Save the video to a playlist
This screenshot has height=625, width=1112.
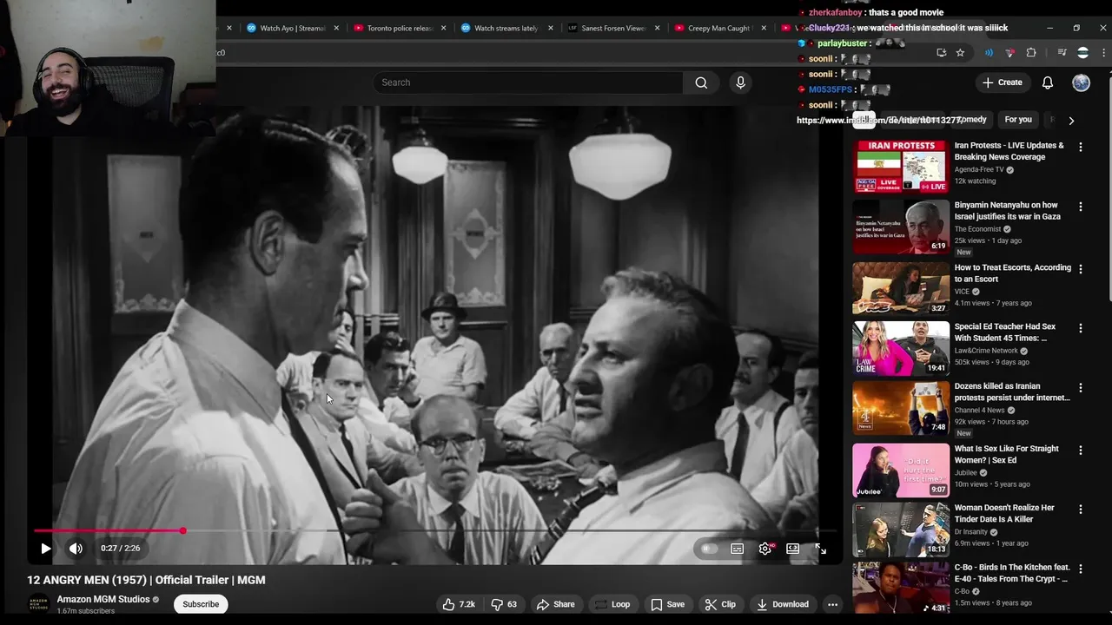click(667, 604)
